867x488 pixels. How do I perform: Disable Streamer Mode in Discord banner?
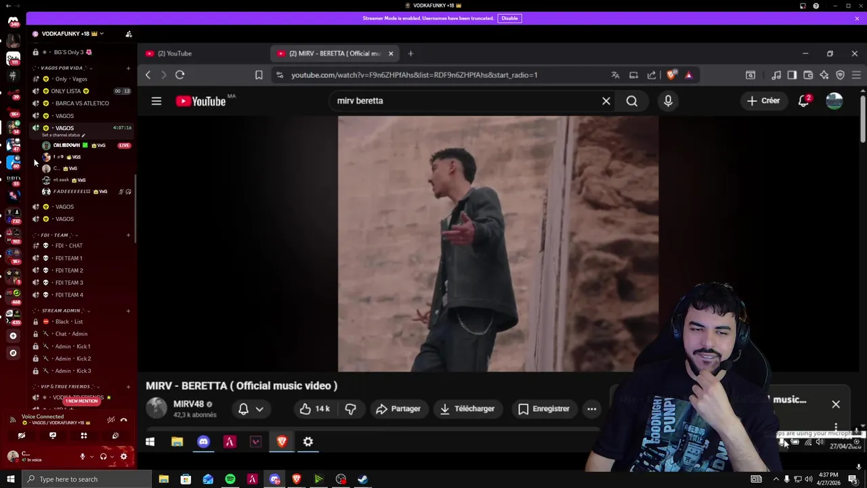pos(509,18)
